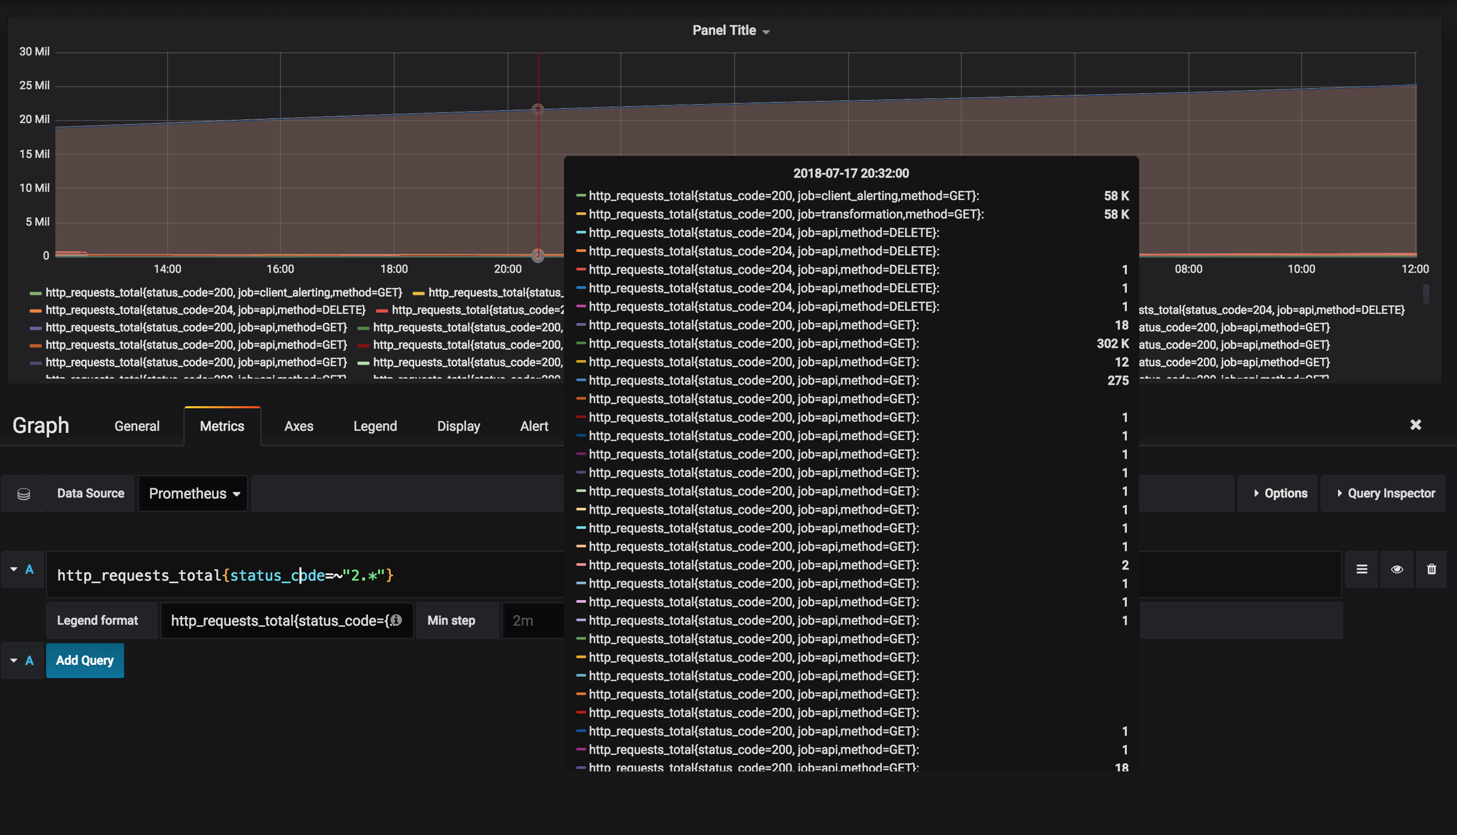Click the Axes tab in Graph editor
This screenshot has height=835, width=1457.
tap(298, 425)
